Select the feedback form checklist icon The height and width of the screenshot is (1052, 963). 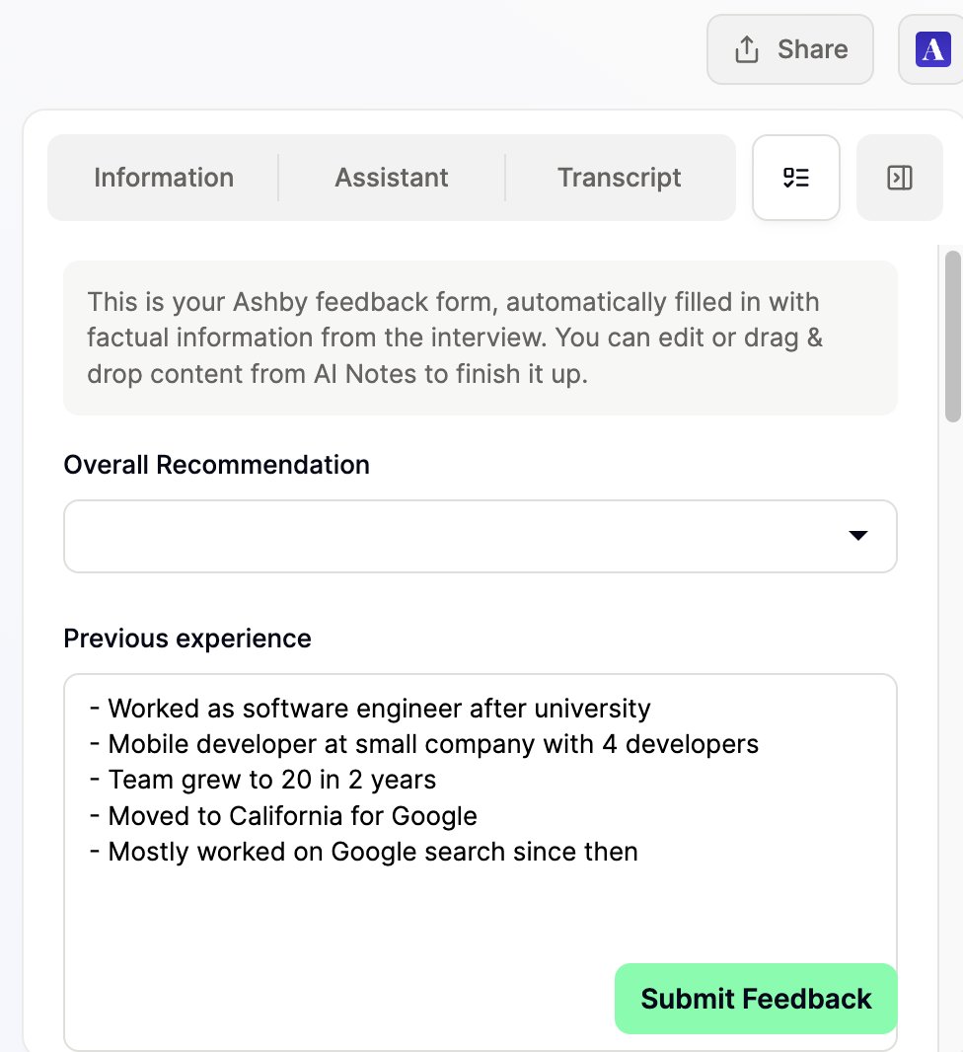pos(796,178)
